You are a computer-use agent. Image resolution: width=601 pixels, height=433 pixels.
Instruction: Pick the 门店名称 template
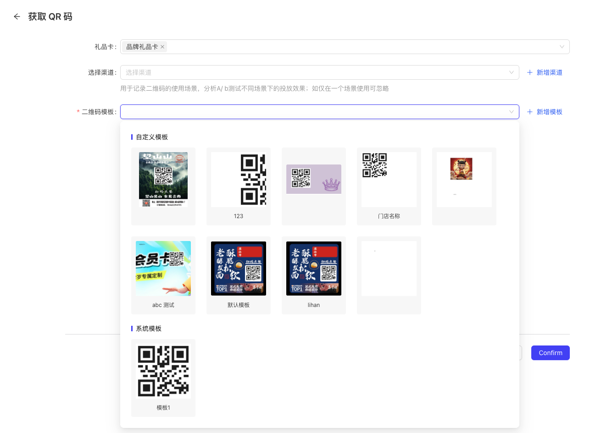pos(389,180)
